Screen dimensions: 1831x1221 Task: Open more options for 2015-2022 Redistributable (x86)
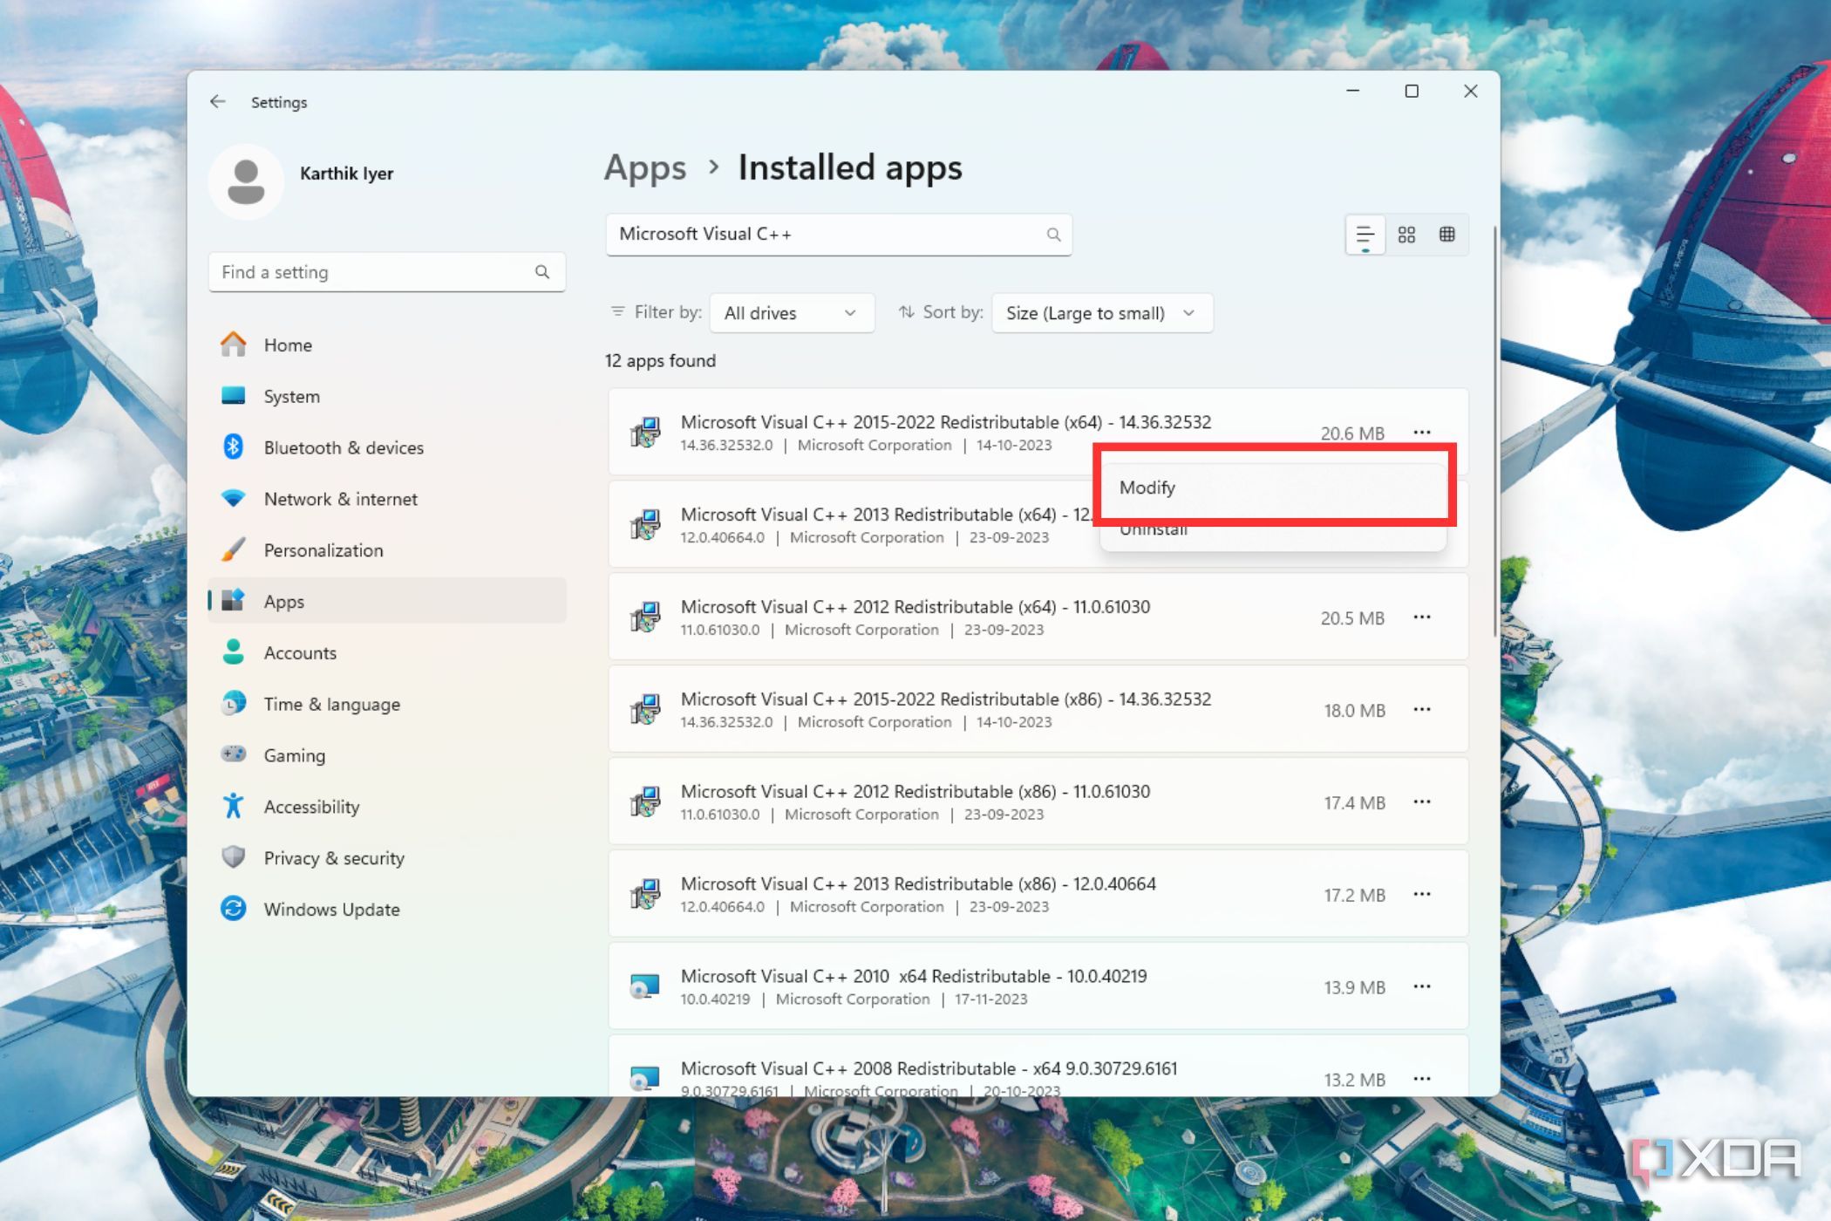point(1422,710)
